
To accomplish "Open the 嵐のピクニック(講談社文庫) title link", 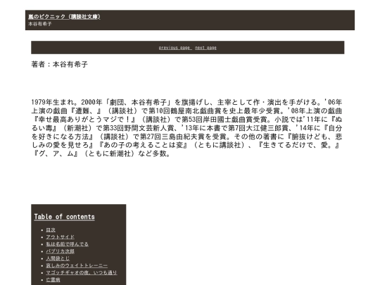I will click(64, 17).
